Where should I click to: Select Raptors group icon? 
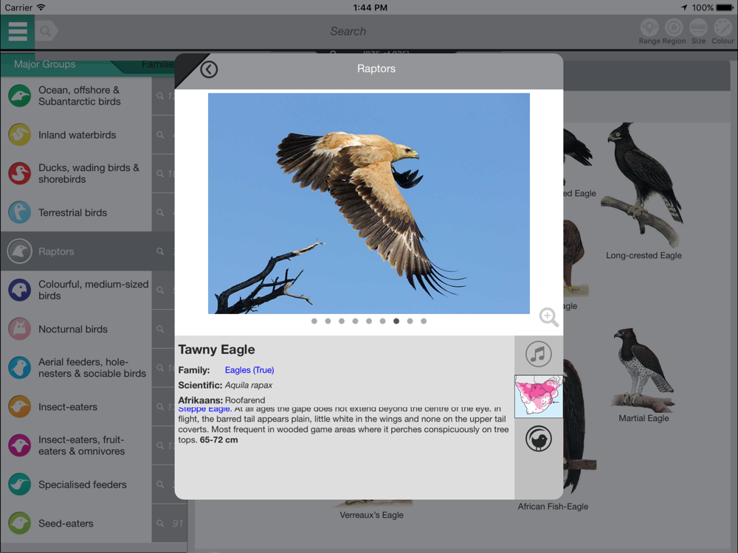click(x=19, y=251)
